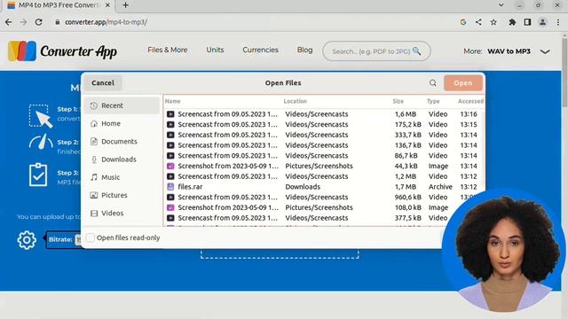Click the Converter App logo
The height and width of the screenshot is (319, 568).
tap(62, 51)
